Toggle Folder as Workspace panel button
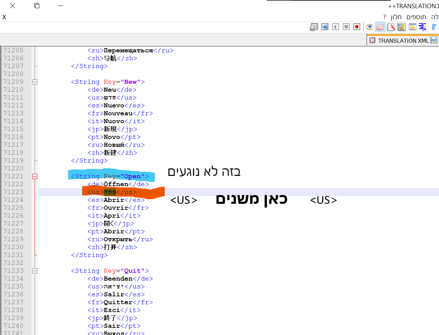Image resolution: width=439 pixels, height=335 pixels. pos(380,27)
